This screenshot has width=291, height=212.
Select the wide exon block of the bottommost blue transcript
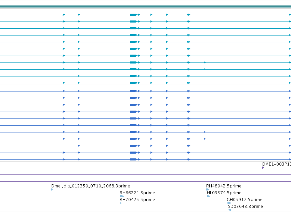[134, 159]
